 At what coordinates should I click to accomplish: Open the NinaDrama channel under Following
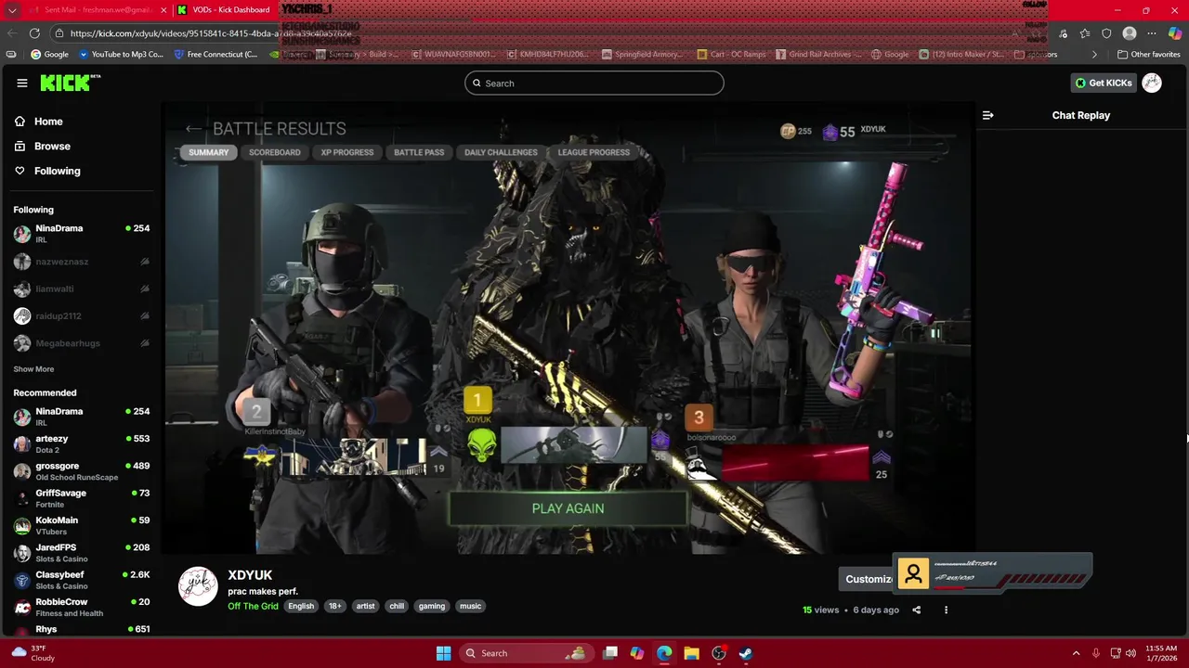(x=82, y=234)
